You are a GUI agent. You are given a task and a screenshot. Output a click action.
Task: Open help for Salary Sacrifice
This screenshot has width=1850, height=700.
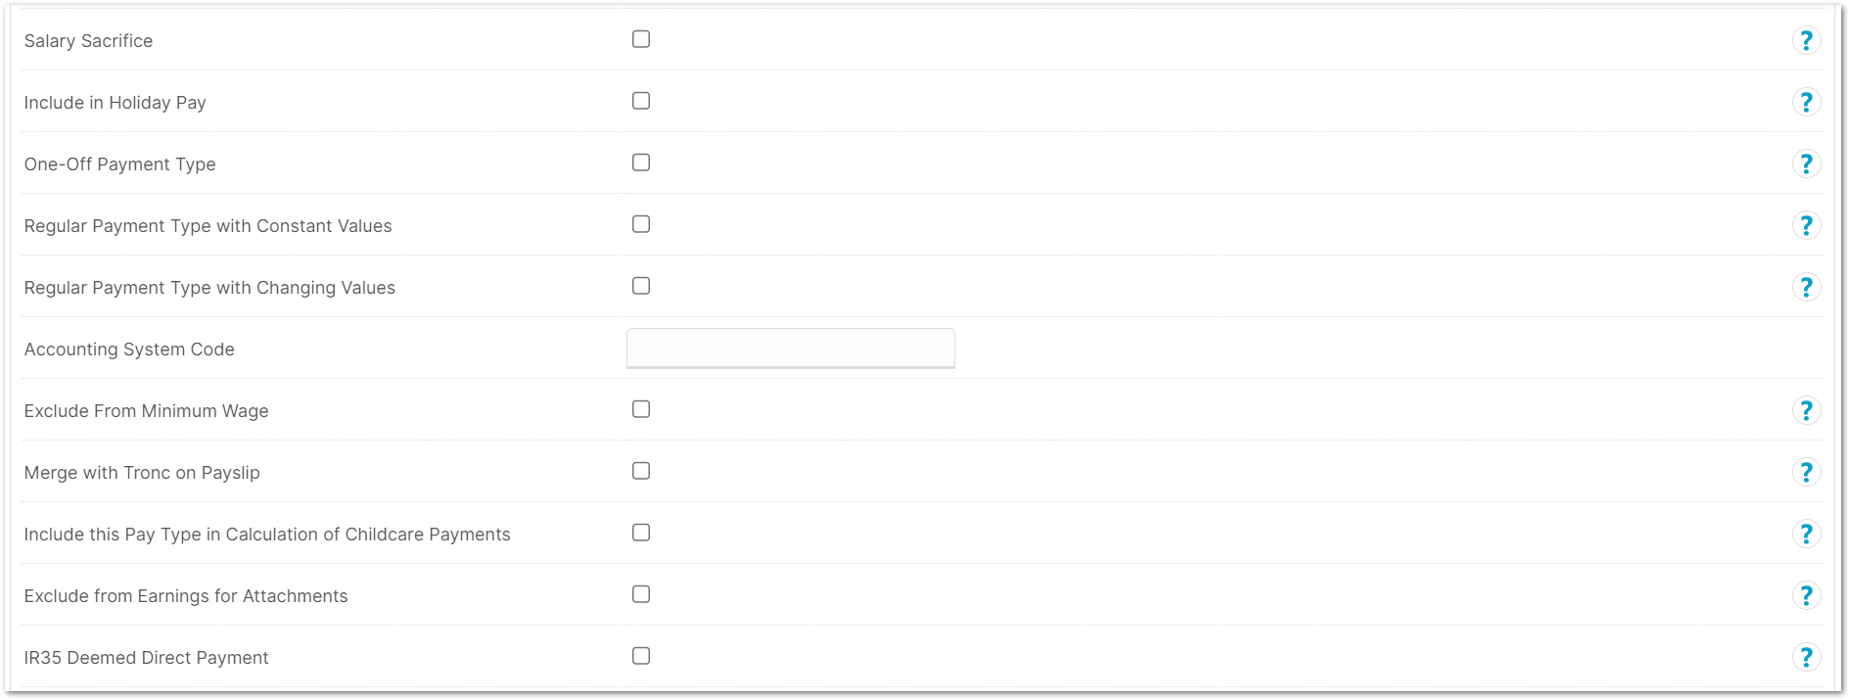(x=1806, y=41)
